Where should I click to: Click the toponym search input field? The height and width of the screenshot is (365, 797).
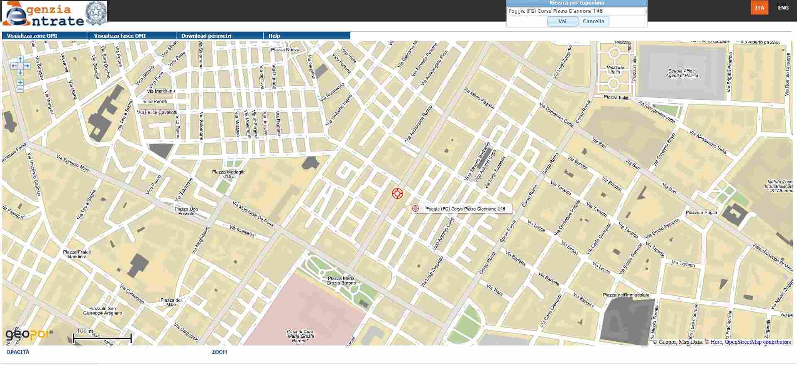(x=577, y=11)
